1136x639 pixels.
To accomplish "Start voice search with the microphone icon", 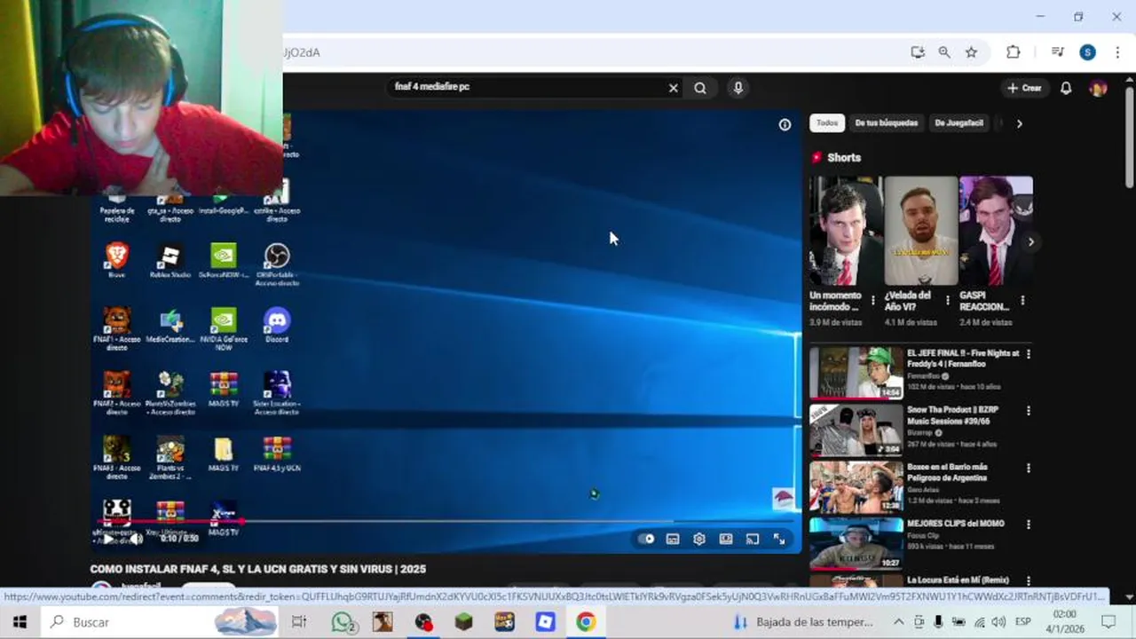I will 738,88.
